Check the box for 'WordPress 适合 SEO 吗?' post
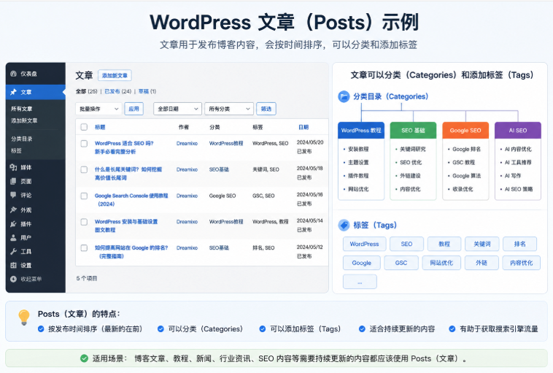 (84, 144)
